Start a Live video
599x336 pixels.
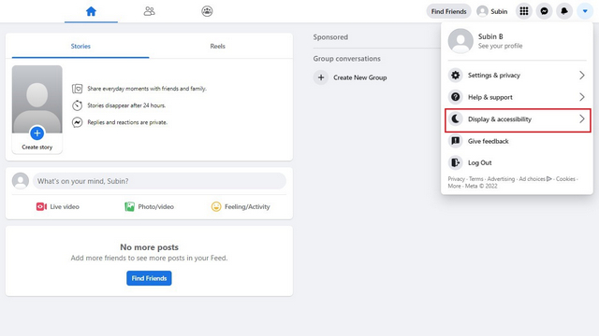pos(58,207)
